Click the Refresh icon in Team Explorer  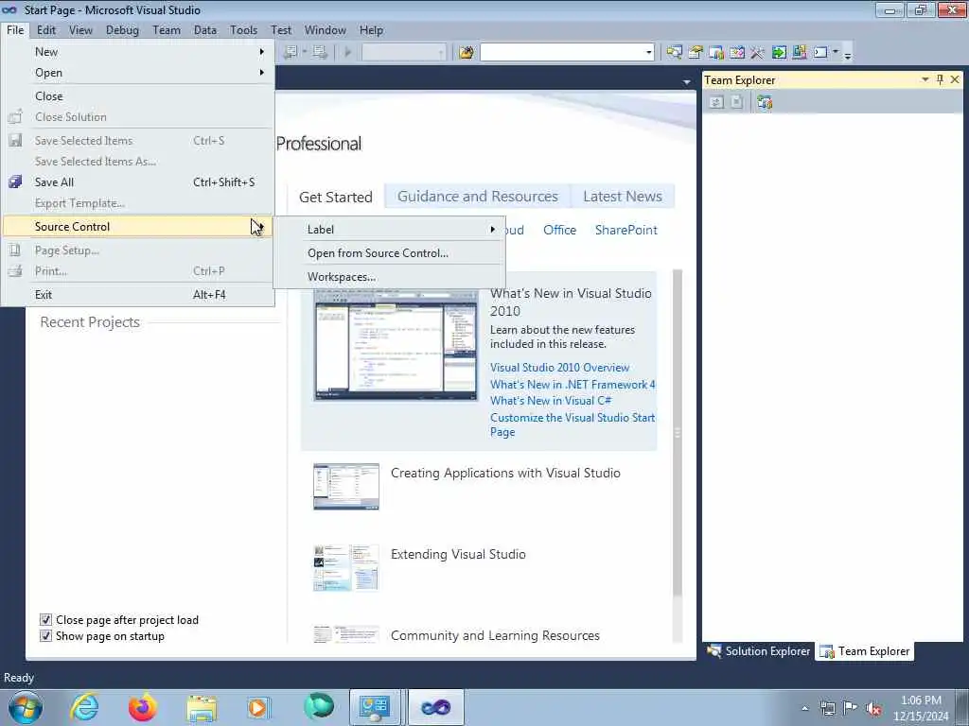(x=716, y=102)
